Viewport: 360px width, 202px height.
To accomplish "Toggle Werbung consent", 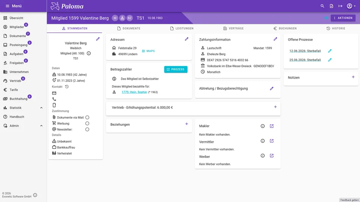I will tap(87, 123).
